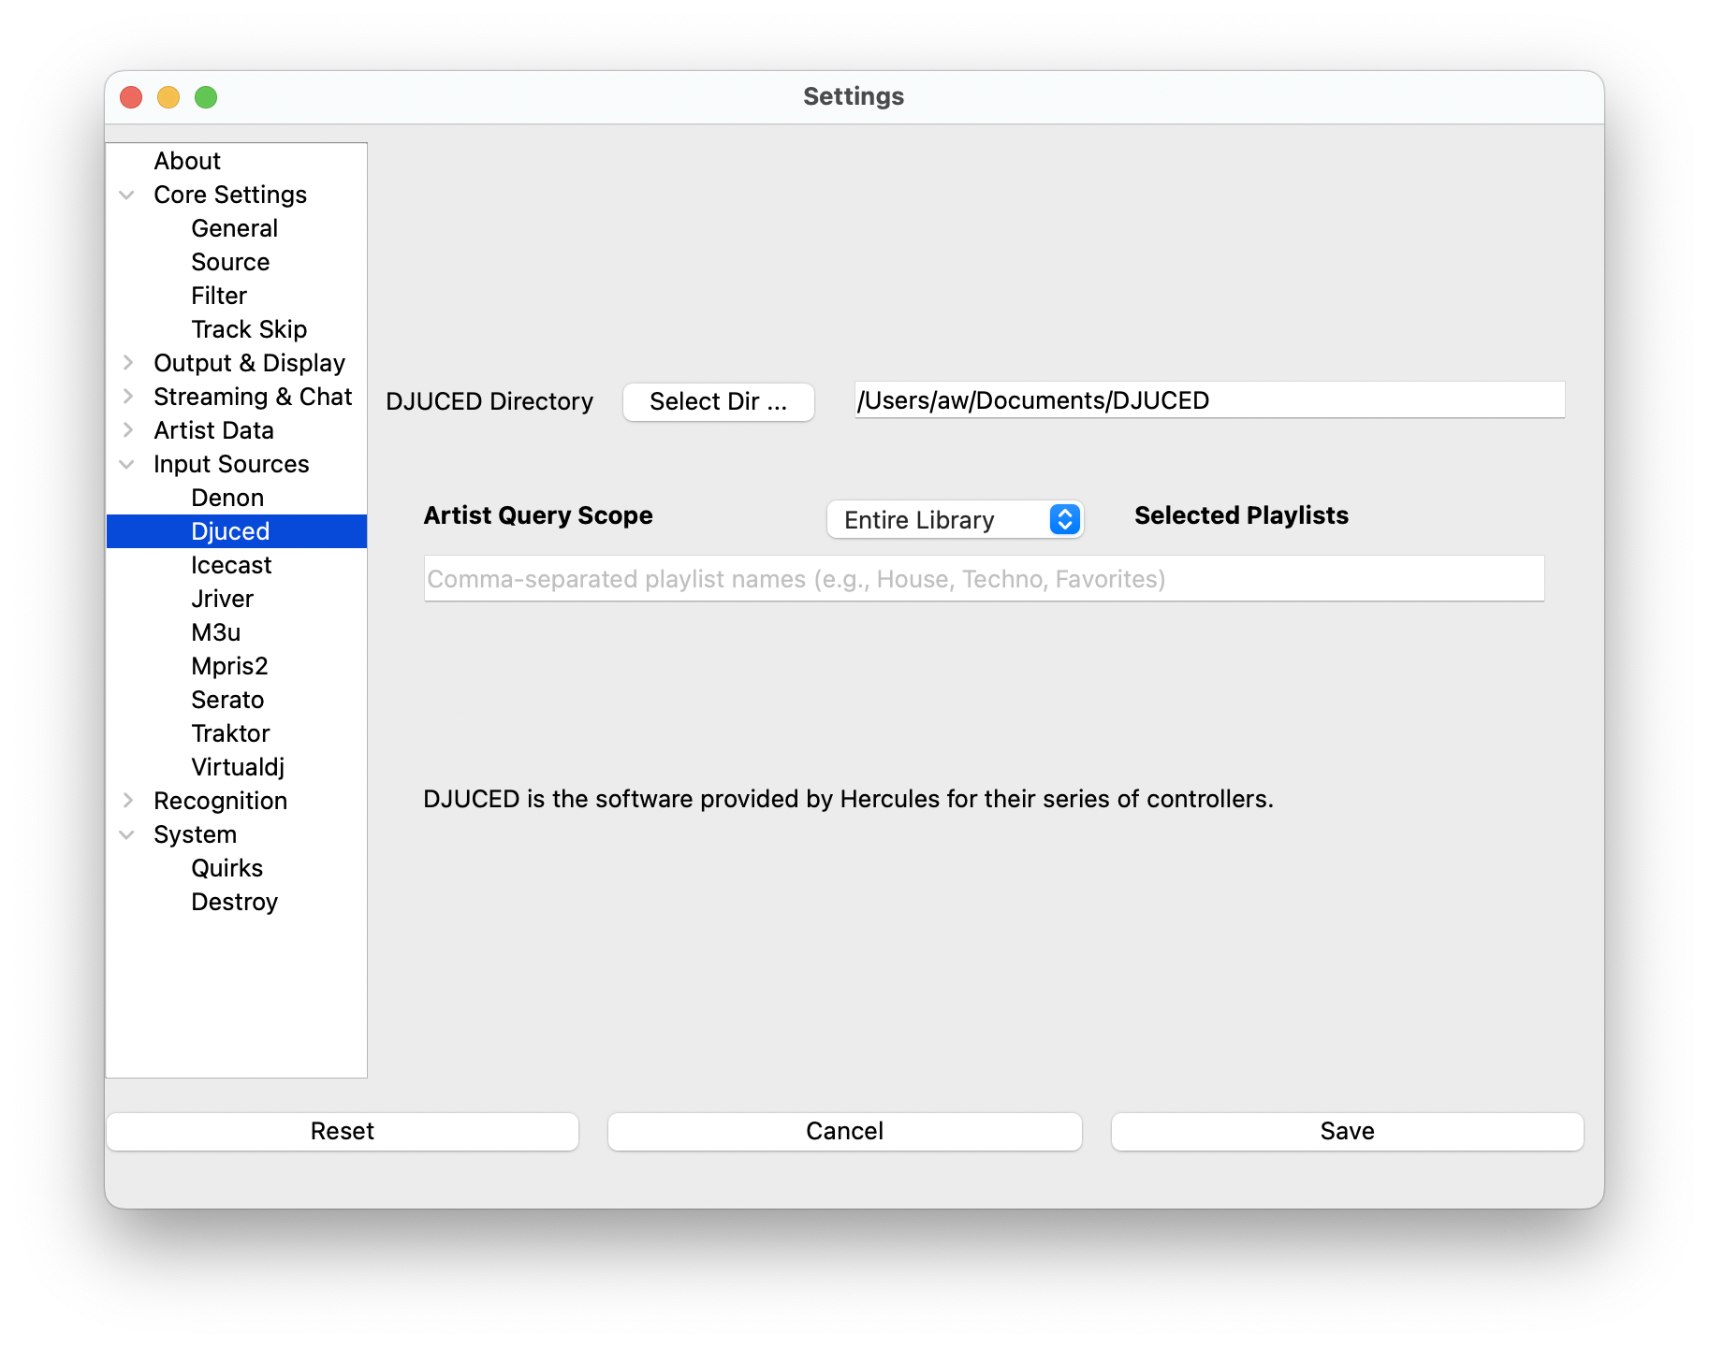Viewport: 1709px width, 1347px height.
Task: Expand the Artist Data section
Action: coord(129,429)
